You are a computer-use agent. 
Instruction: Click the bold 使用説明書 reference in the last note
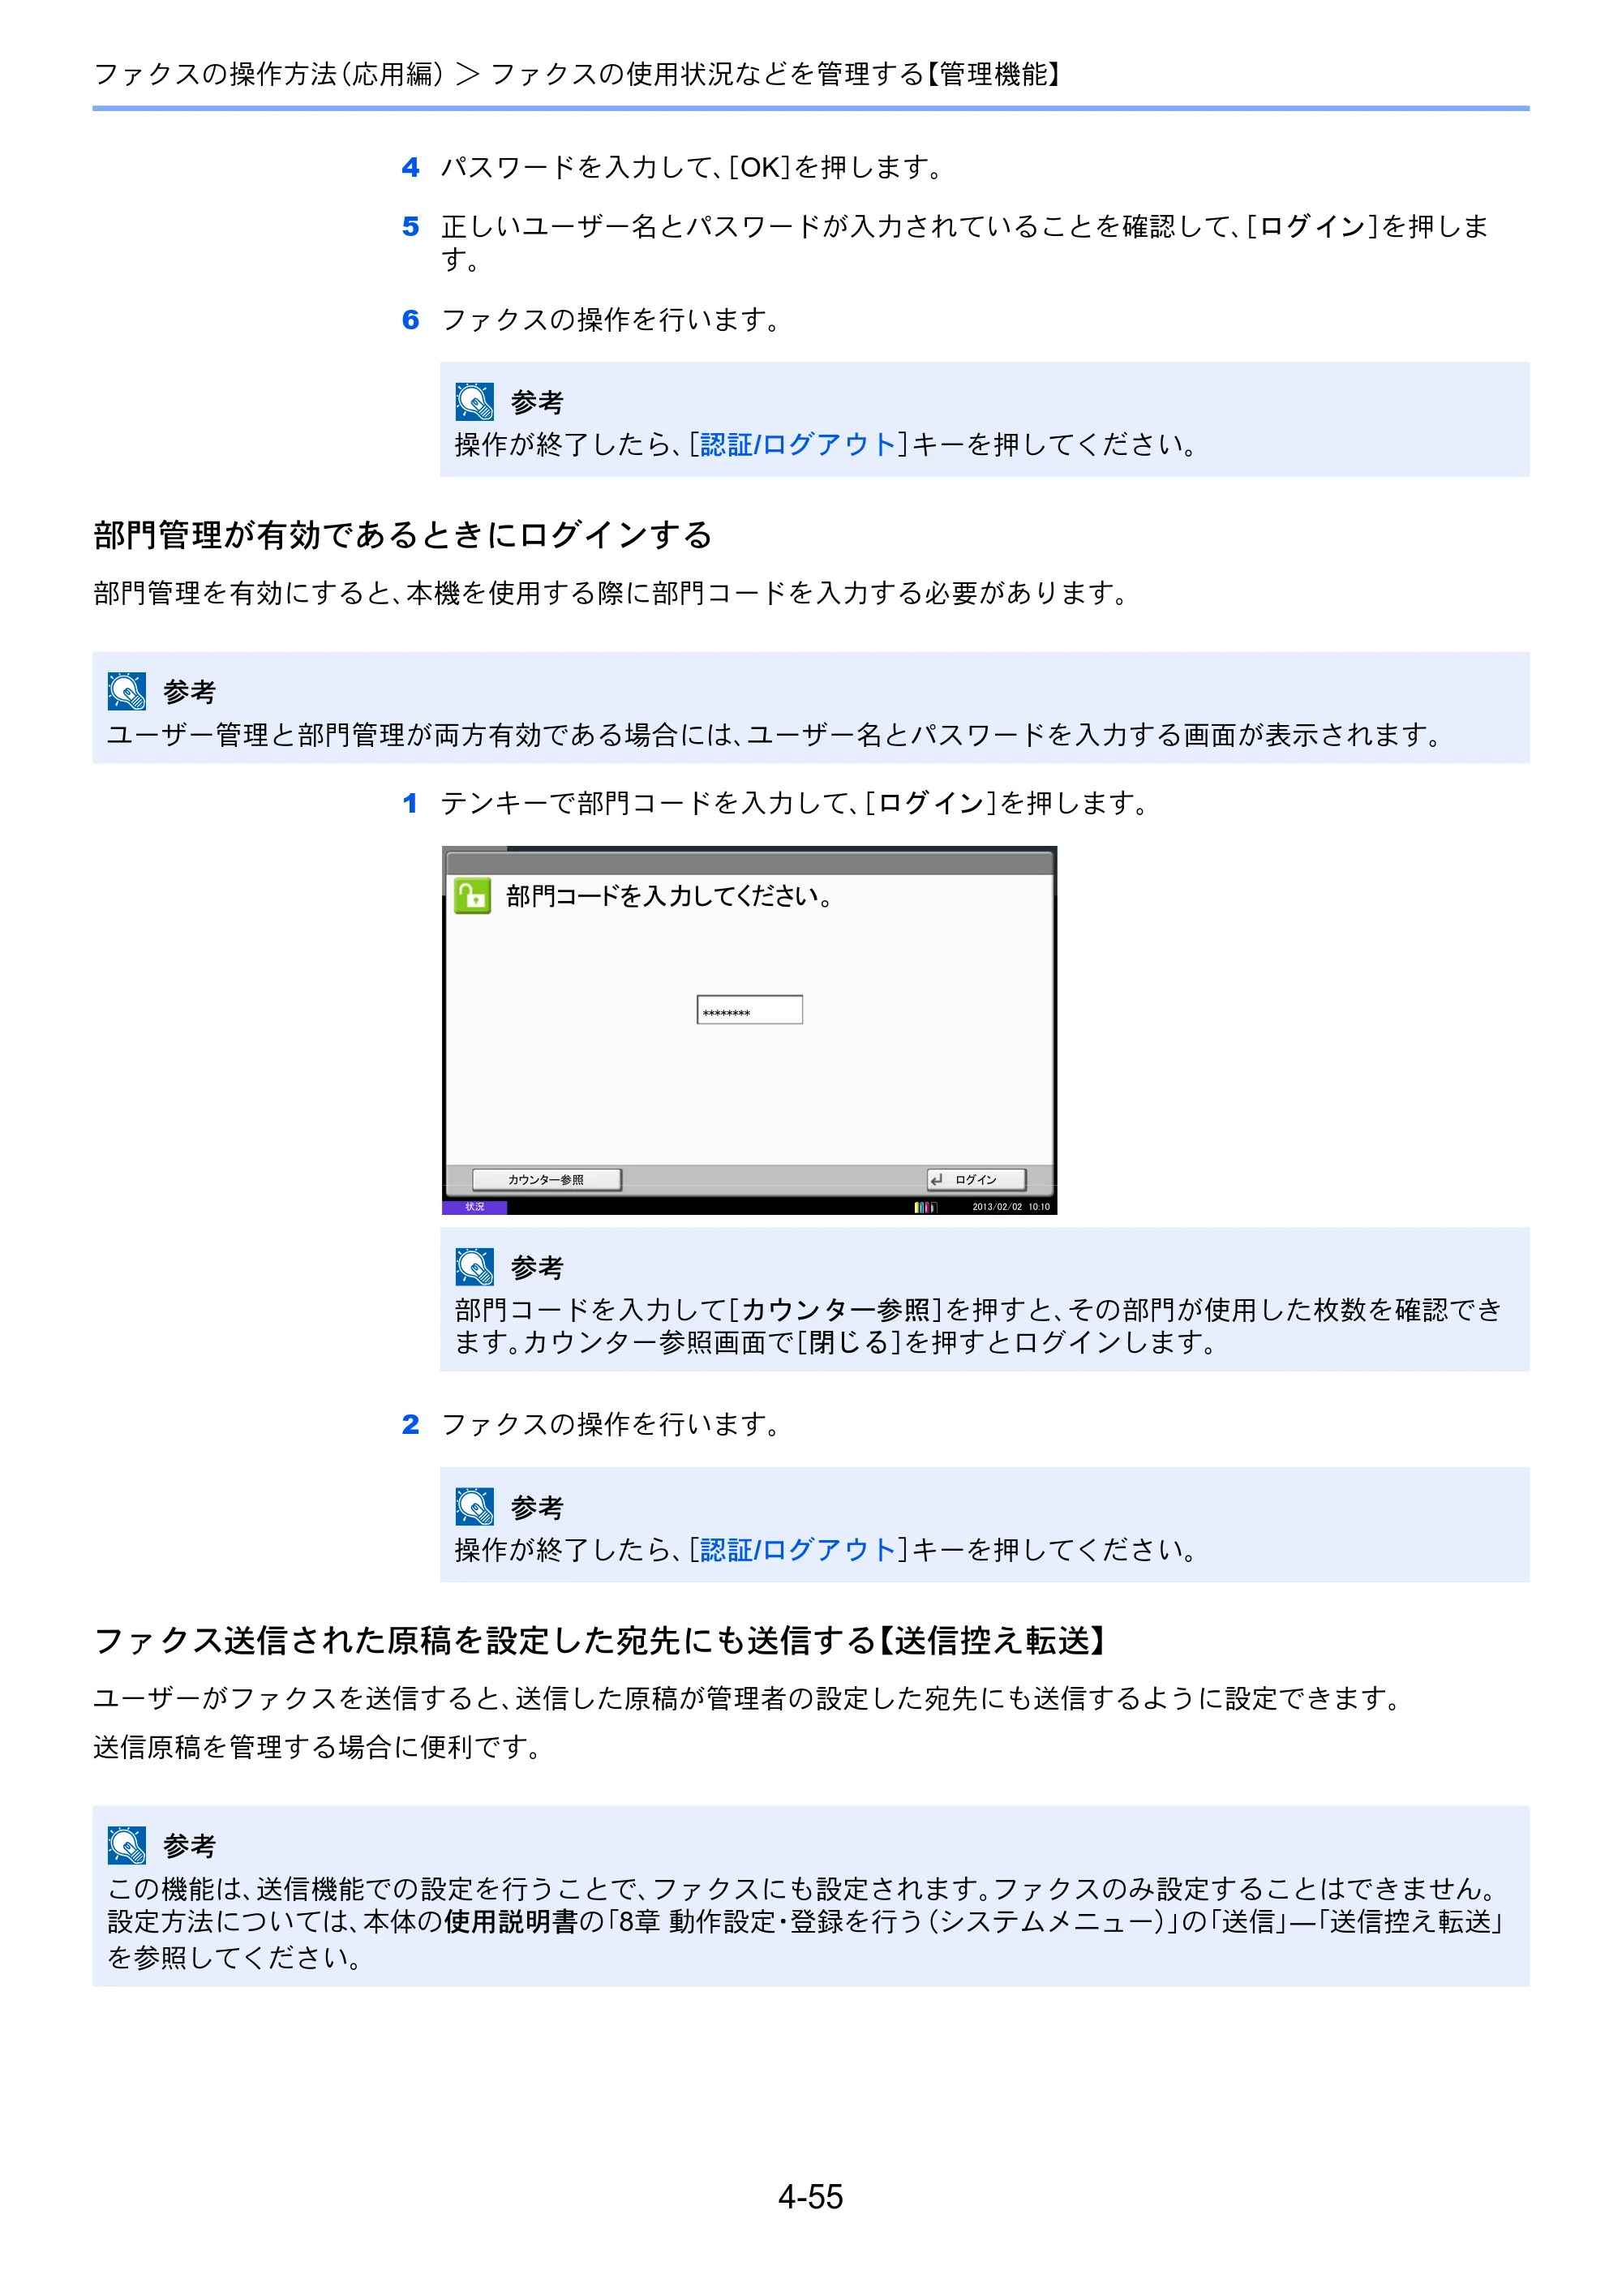tap(512, 1921)
